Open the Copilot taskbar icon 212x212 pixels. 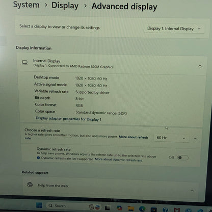click(119, 208)
